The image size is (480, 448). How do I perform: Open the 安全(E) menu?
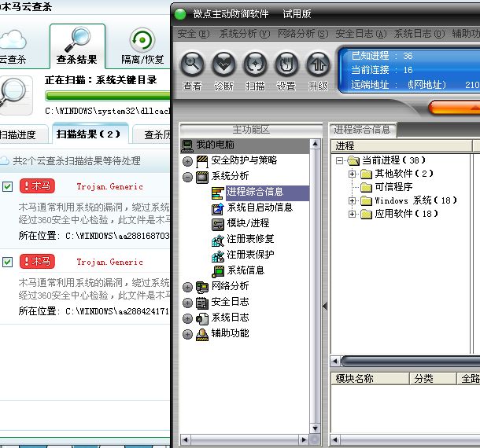[x=194, y=34]
